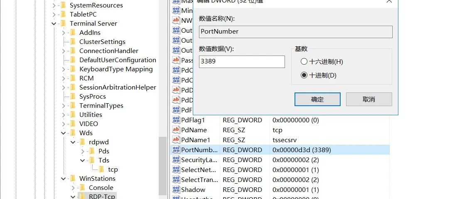Click the PdName1 data tssecsrv

tap(285, 140)
